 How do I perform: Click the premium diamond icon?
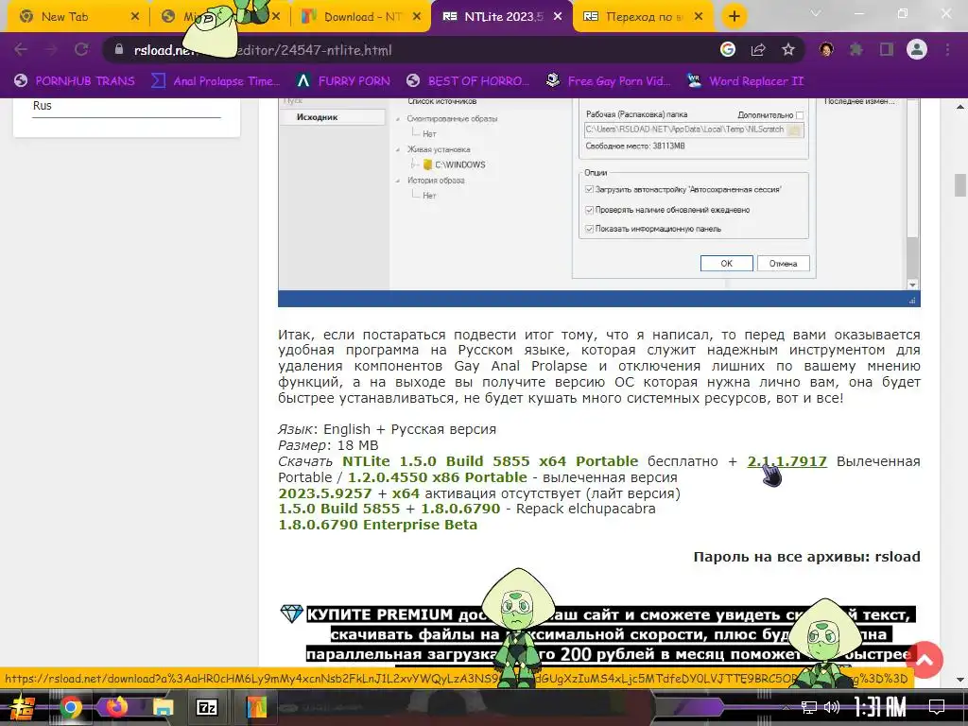(x=291, y=614)
